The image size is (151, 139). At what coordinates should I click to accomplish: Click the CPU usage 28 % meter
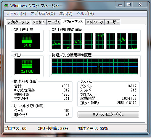click(27, 41)
